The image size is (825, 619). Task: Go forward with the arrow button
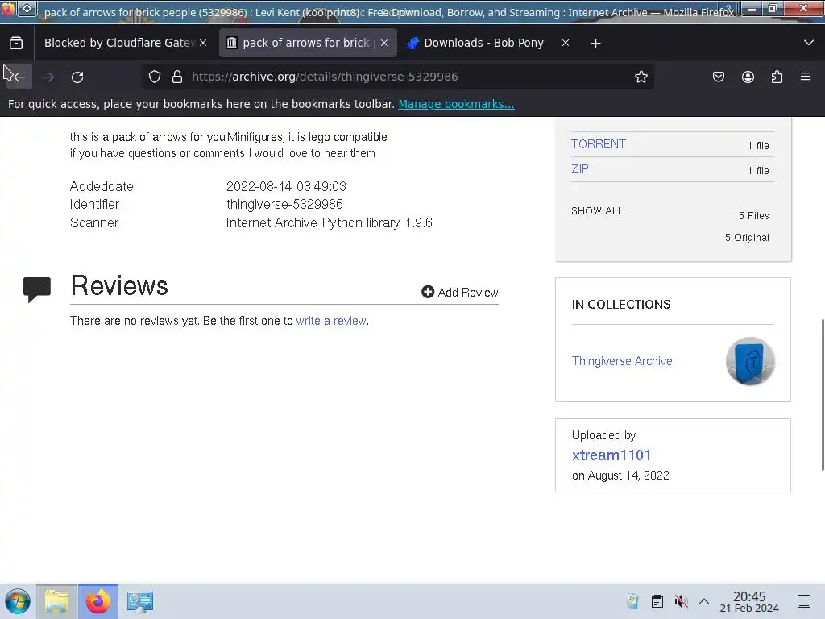pyautogui.click(x=48, y=77)
